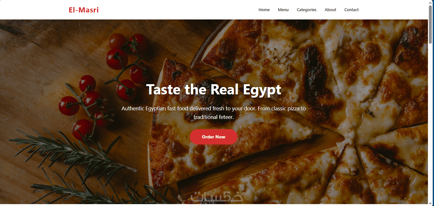The width and height of the screenshot is (434, 206).
Task: Click the blank white navbar area
Action: pos(179,10)
